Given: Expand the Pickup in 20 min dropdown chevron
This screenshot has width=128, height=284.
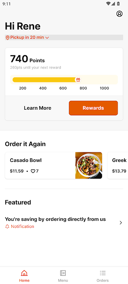Looking at the screenshot, I should click(x=47, y=38).
